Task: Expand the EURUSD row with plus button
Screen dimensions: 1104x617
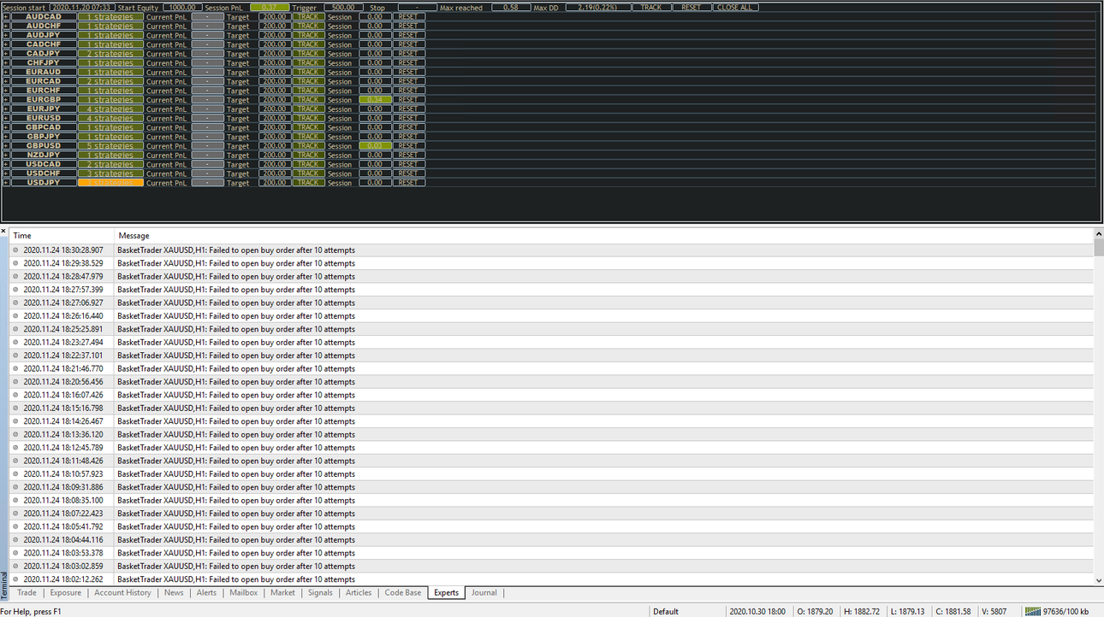Action: (6, 119)
